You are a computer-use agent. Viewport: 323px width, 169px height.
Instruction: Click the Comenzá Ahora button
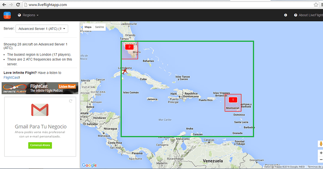[40, 145]
